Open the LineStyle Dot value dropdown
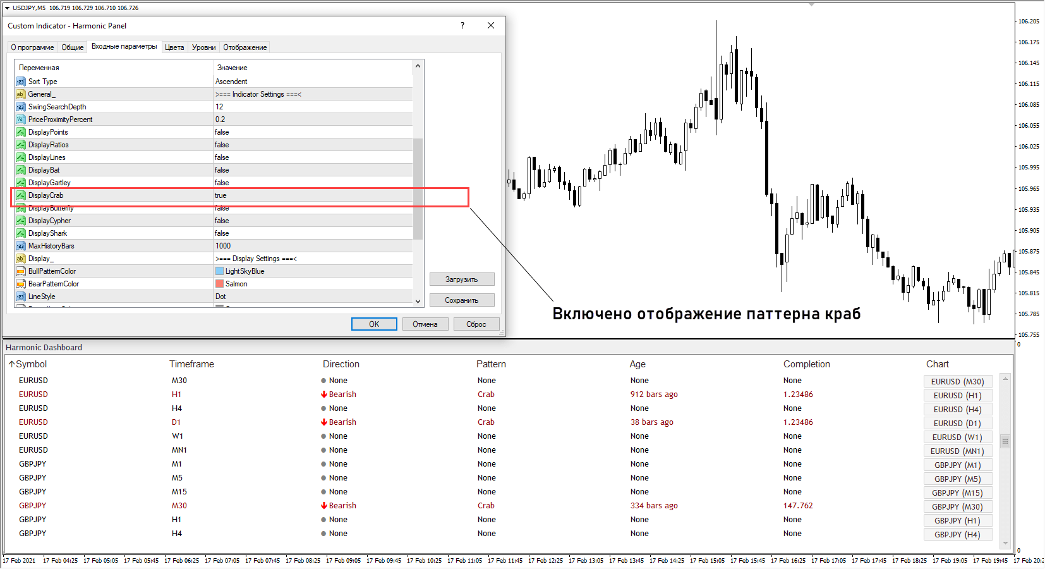Image resolution: width=1045 pixels, height=569 pixels. (312, 297)
